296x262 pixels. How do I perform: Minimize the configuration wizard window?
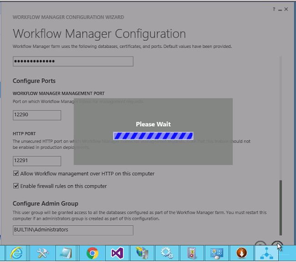[280, 10]
